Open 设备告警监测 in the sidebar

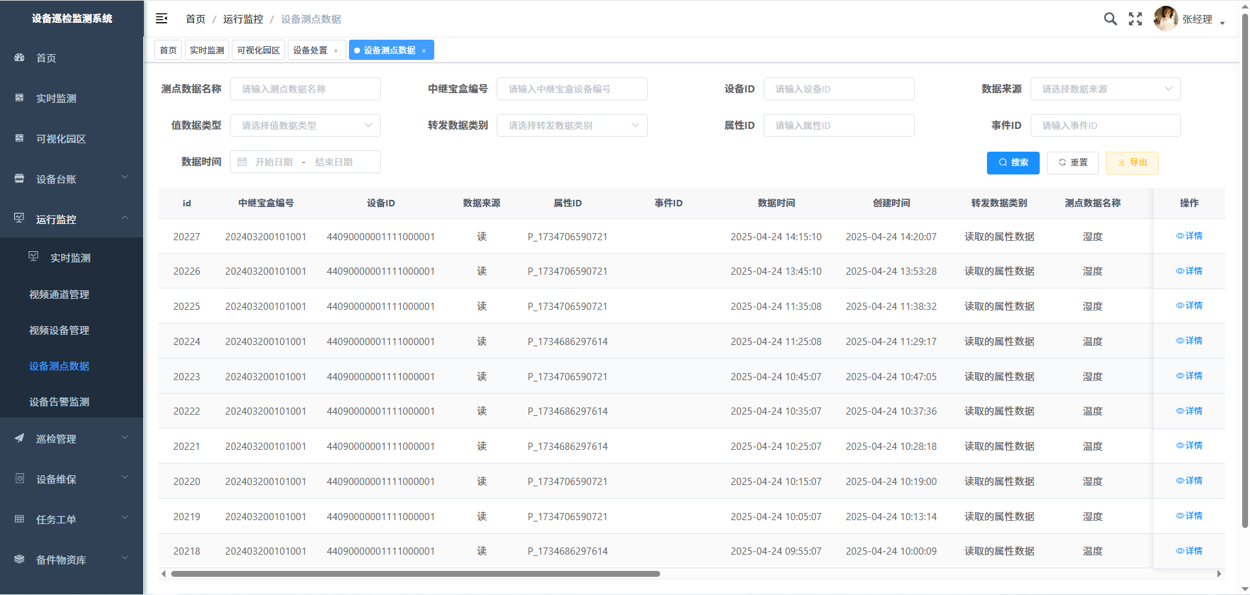pos(59,402)
